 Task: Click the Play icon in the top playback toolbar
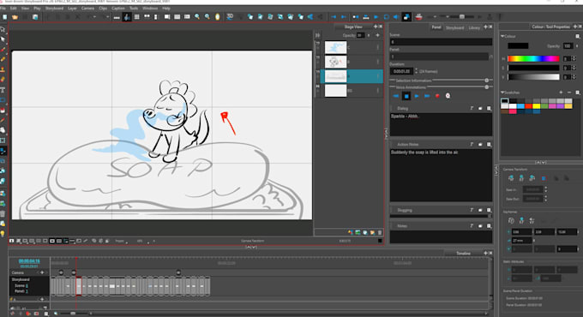[x=376, y=17]
